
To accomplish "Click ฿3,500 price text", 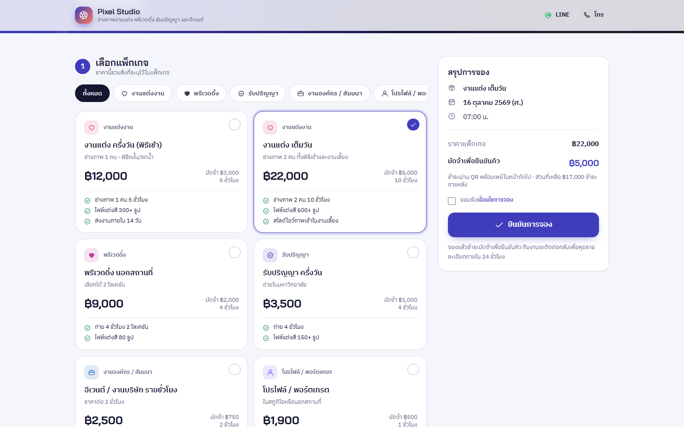I will coord(282,304).
